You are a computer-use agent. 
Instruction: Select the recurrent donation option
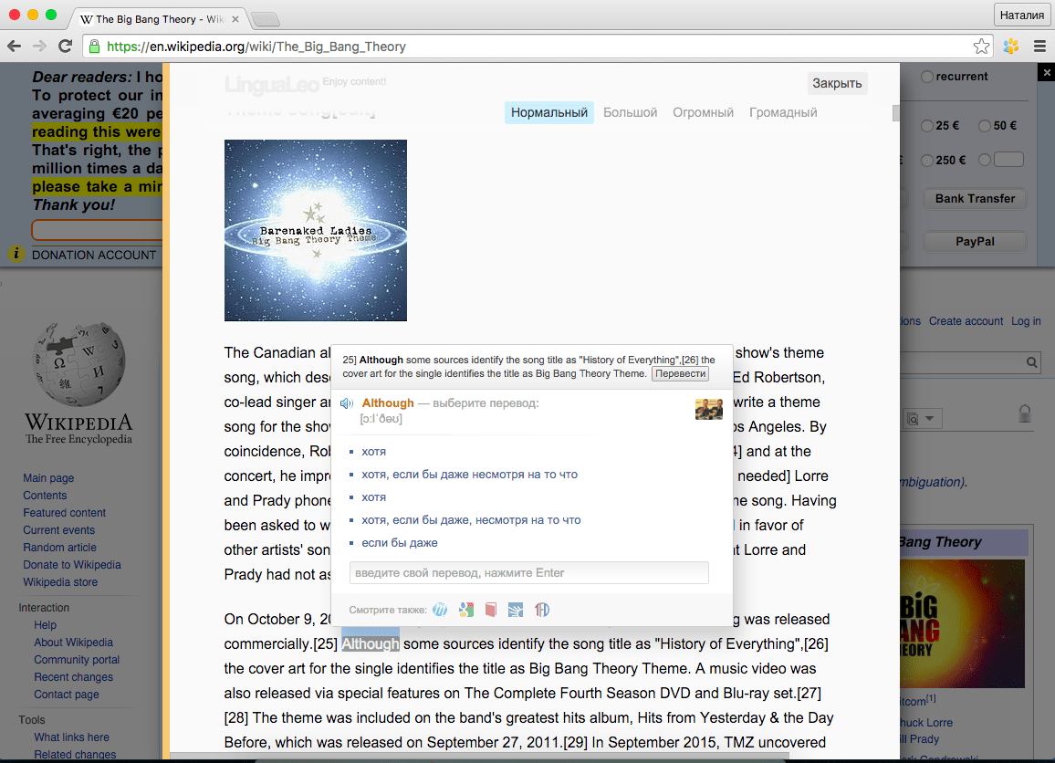coord(927,77)
